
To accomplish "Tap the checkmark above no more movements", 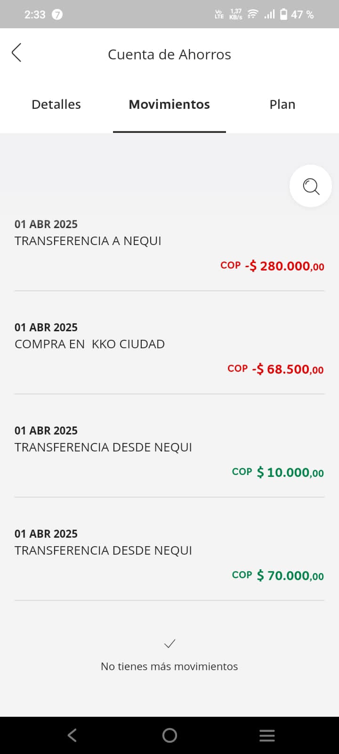I will pos(169,643).
